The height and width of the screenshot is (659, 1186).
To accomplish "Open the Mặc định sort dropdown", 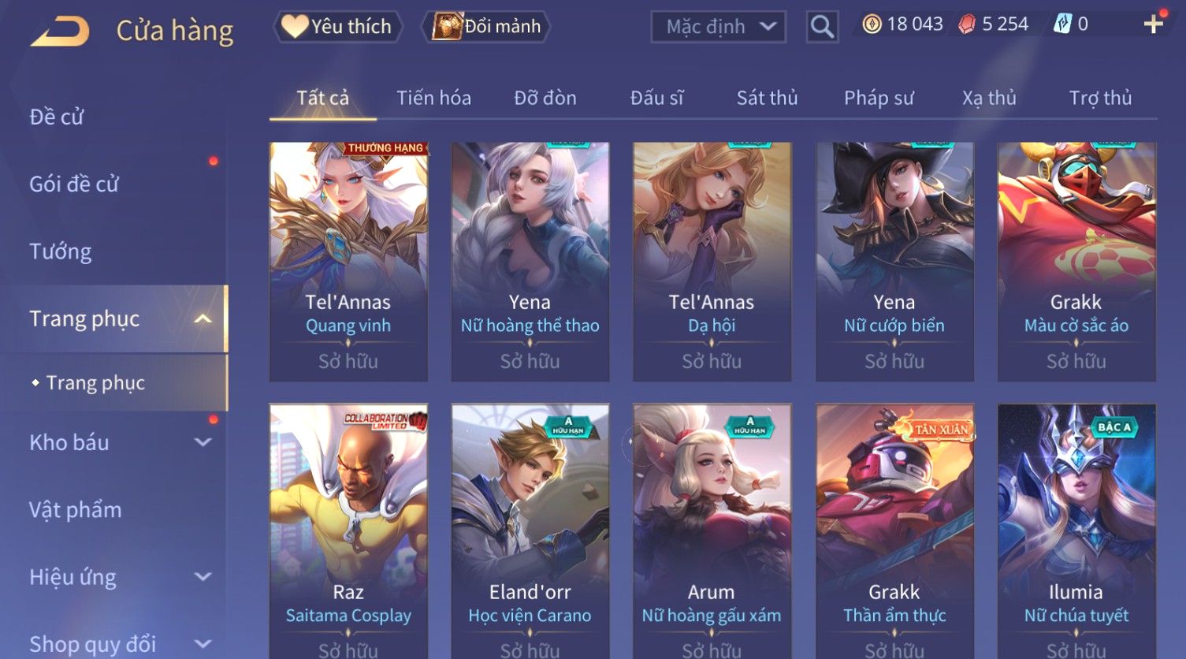I will pos(719,27).
